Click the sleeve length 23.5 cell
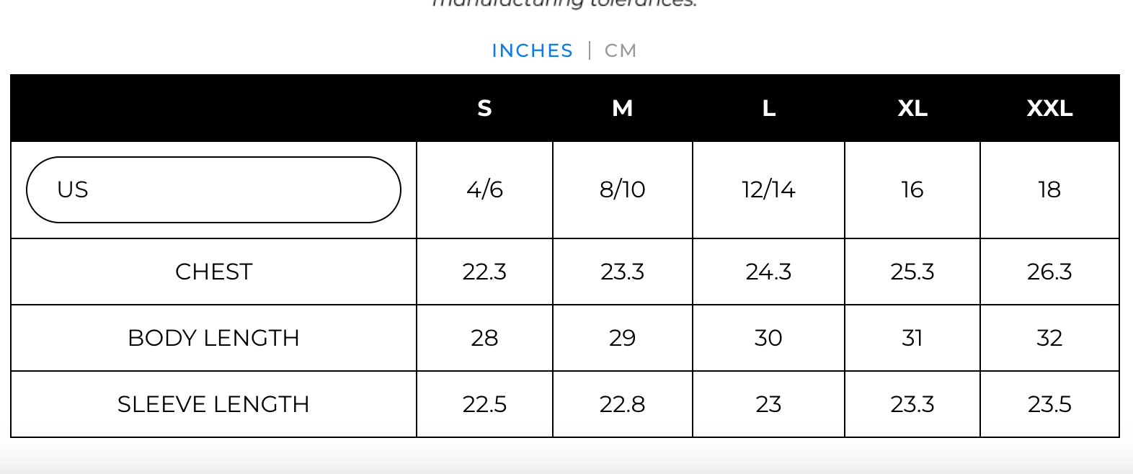Screen dimensions: 1133x474 tap(1049, 404)
